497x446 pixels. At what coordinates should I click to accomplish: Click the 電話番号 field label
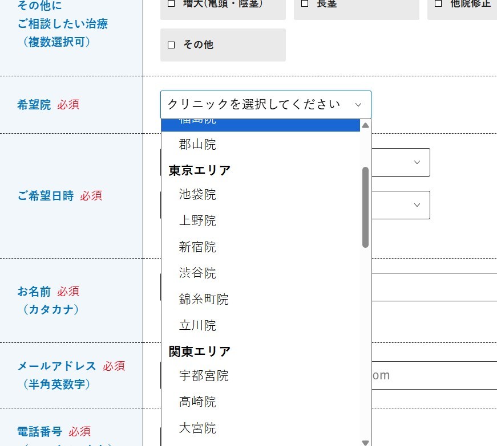[39, 431]
